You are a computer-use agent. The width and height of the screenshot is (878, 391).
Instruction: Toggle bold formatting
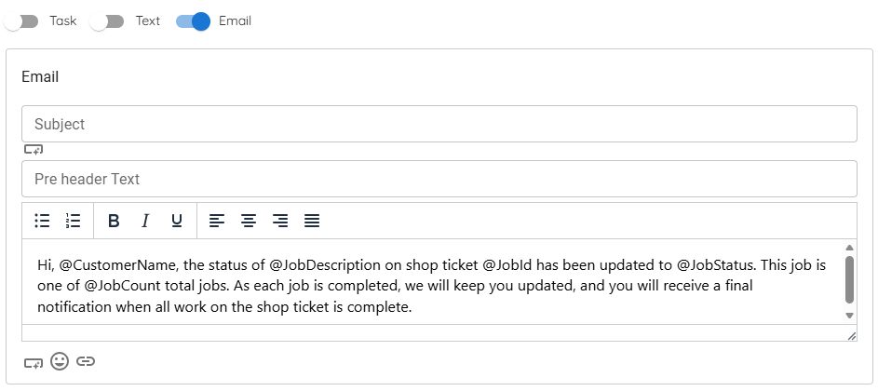(114, 221)
